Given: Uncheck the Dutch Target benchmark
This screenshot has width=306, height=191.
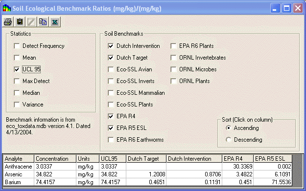Looking at the screenshot, I should [x=111, y=58].
